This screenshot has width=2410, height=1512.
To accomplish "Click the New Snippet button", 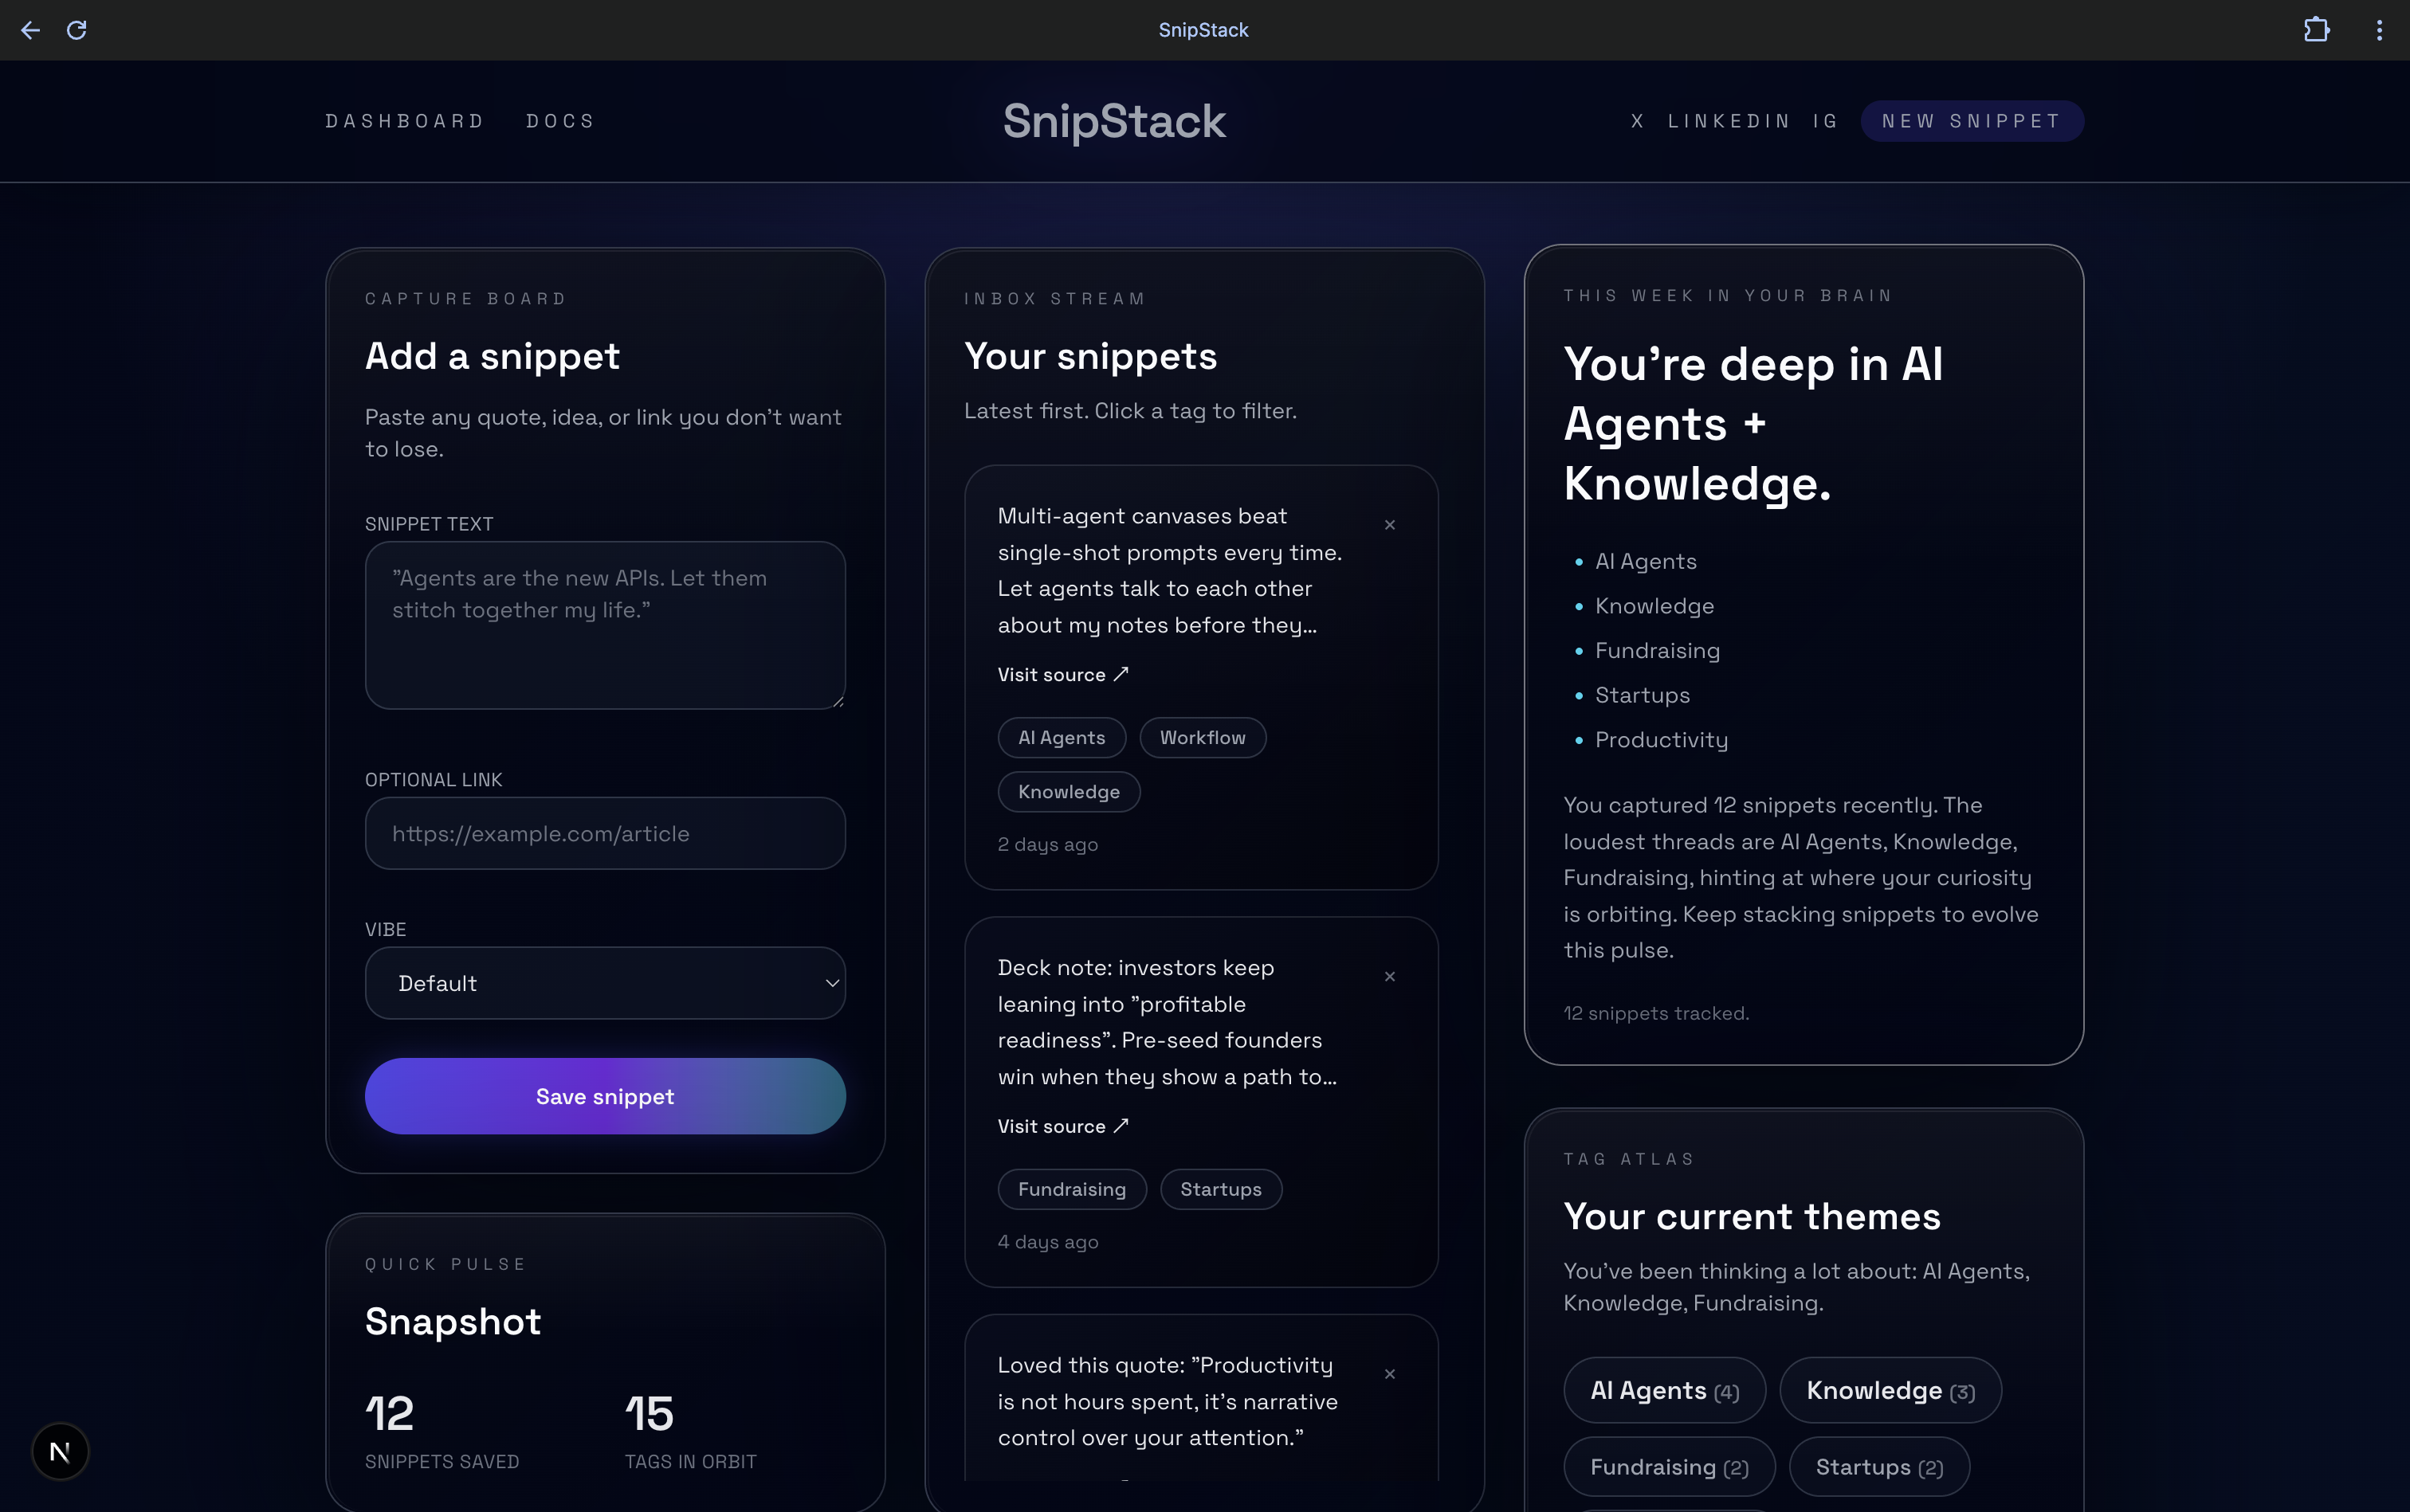I will 1971,121.
